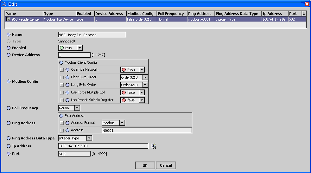Click the table options icon in header
The image size is (311, 173).
304,14
